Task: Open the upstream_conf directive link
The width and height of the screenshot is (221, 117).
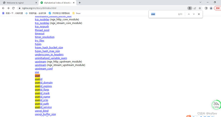Action: (44, 69)
